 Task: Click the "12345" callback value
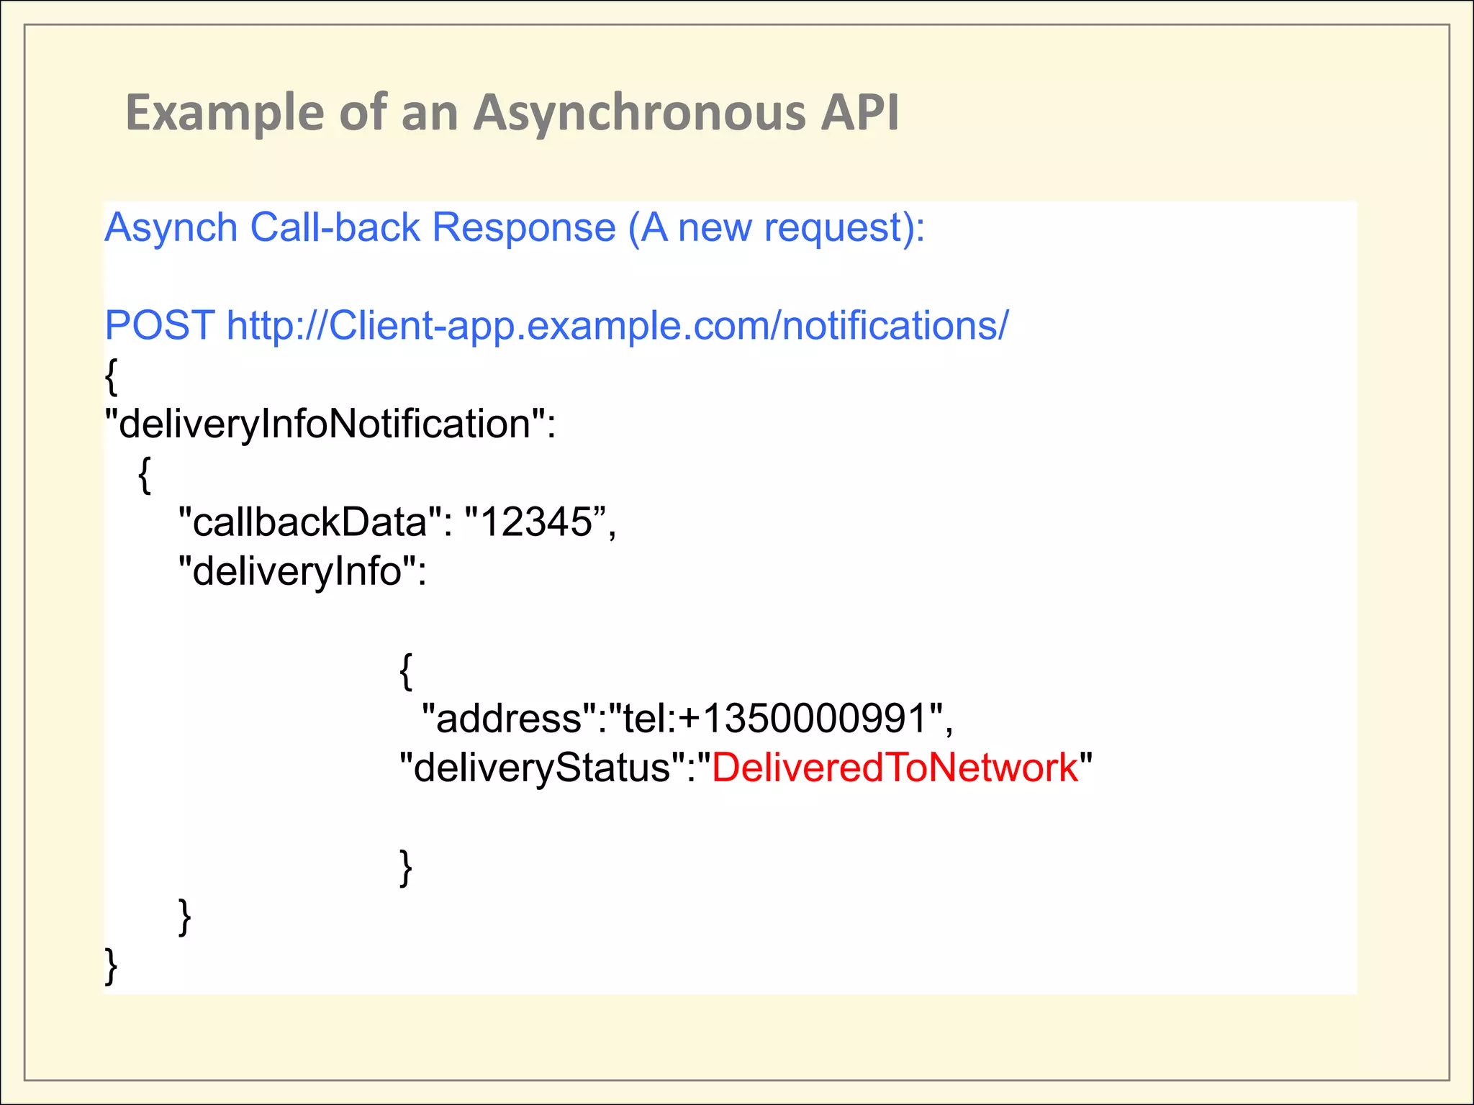536,522
